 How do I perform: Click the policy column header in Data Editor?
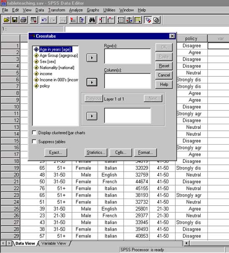191,39
